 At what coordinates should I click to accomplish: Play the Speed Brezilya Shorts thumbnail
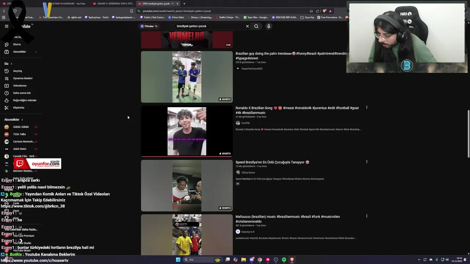point(187,186)
